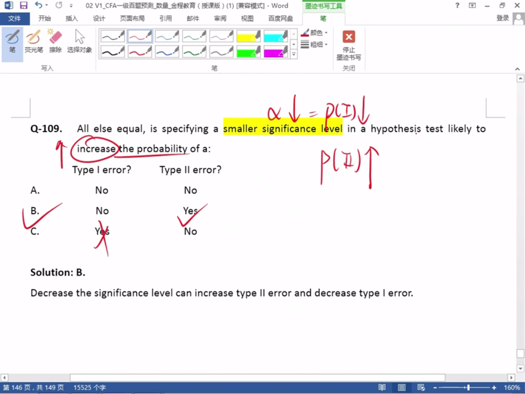Screen dimensions: 525x394
Task: Open the Color (颜色) dropdown
Action: tap(314, 33)
